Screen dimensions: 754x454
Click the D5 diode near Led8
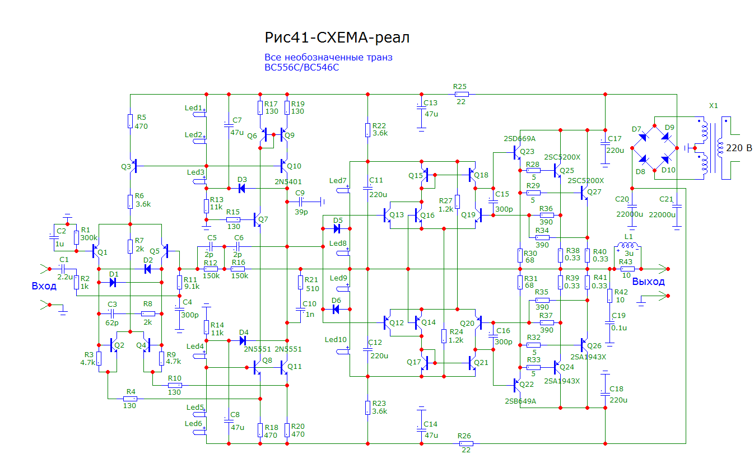[x=337, y=228]
